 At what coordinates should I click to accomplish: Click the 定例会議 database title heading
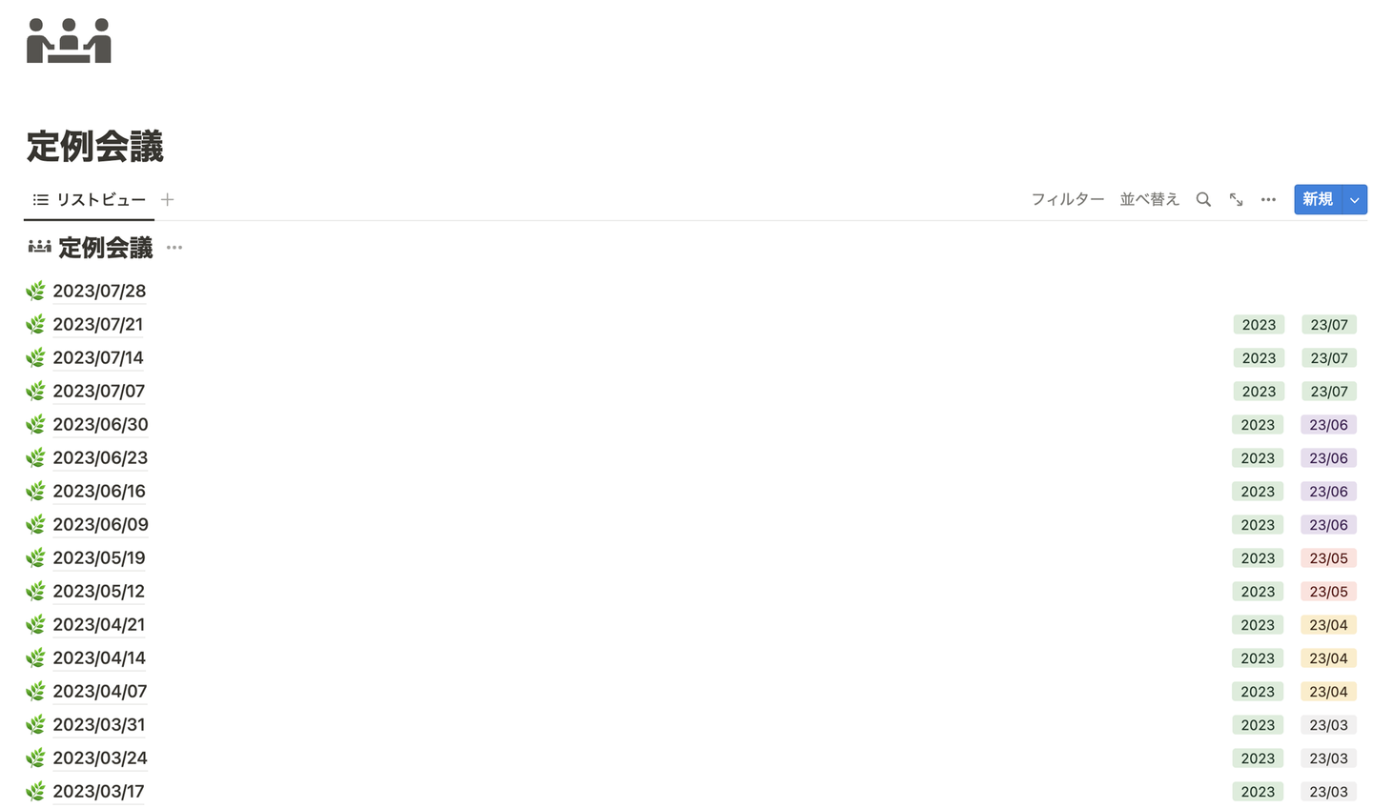[x=105, y=248]
